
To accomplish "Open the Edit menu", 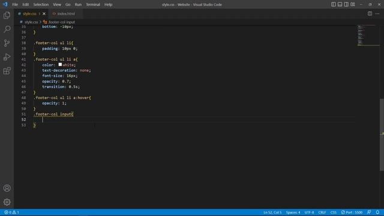I will coord(25,4).
